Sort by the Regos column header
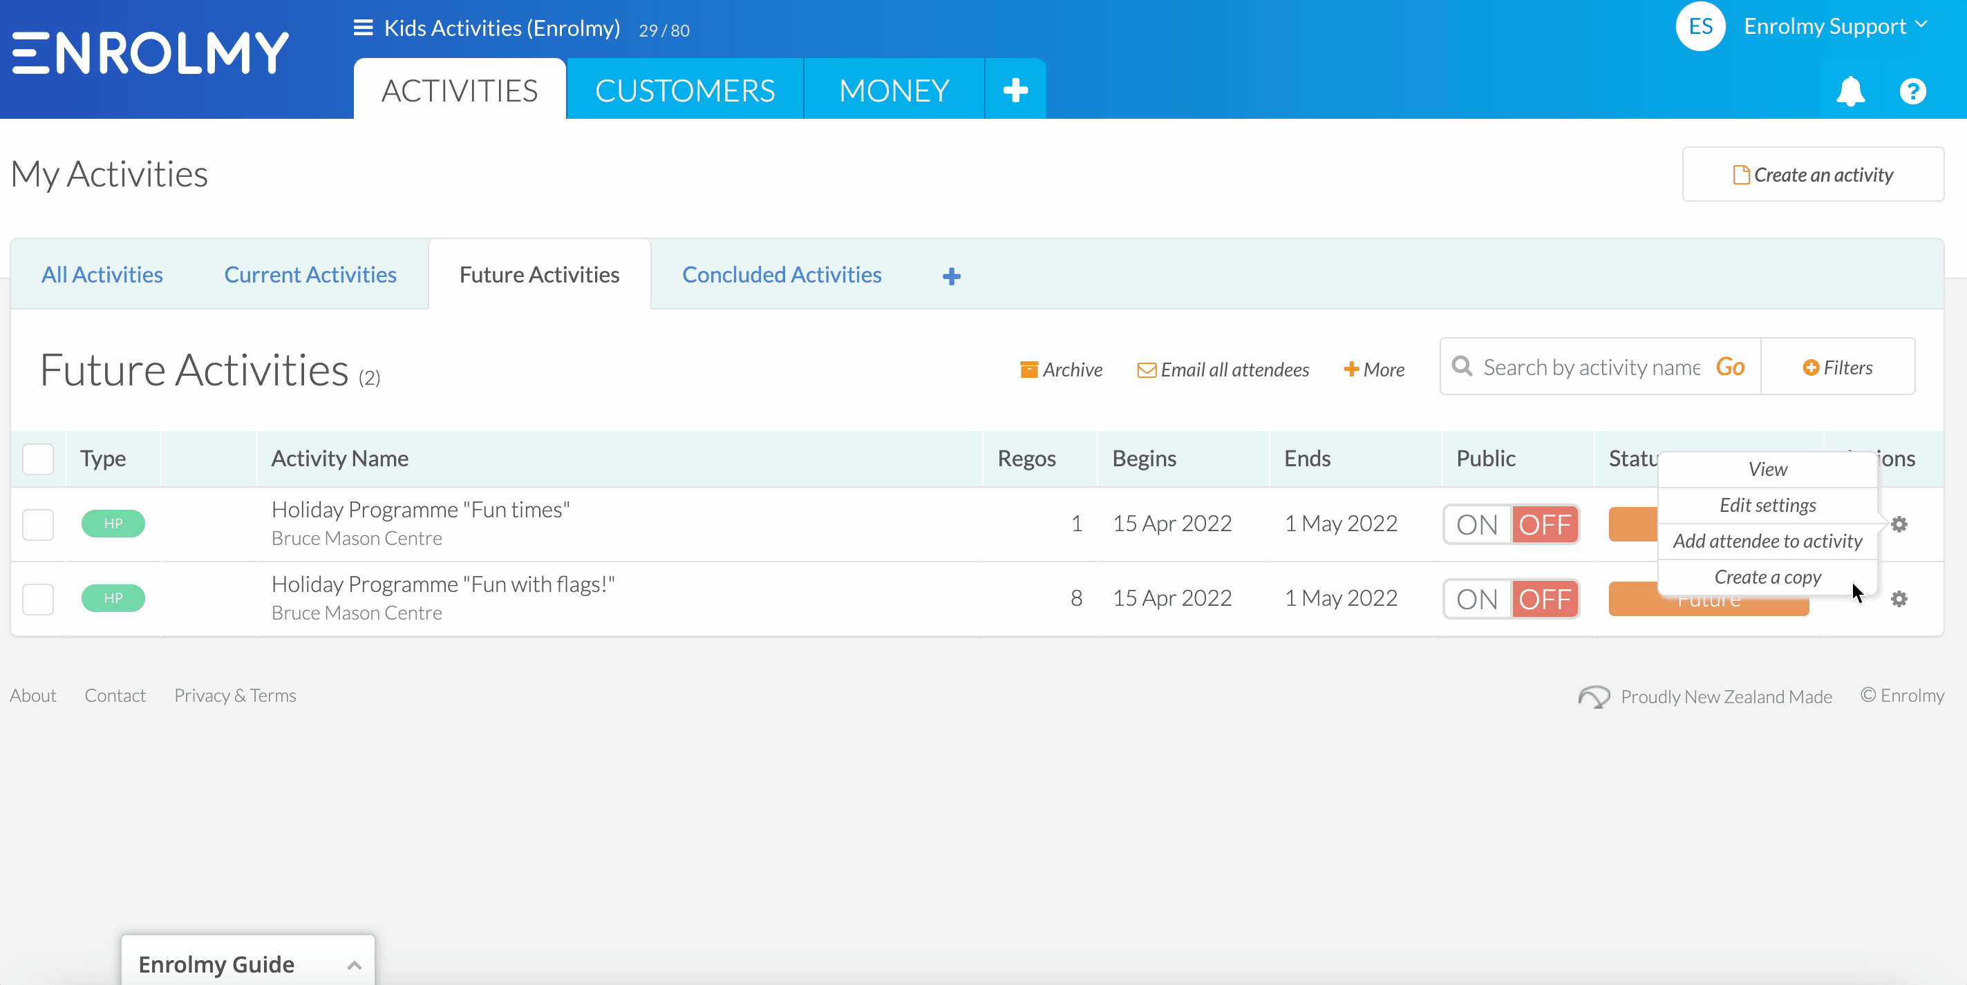1967x985 pixels. (1026, 459)
